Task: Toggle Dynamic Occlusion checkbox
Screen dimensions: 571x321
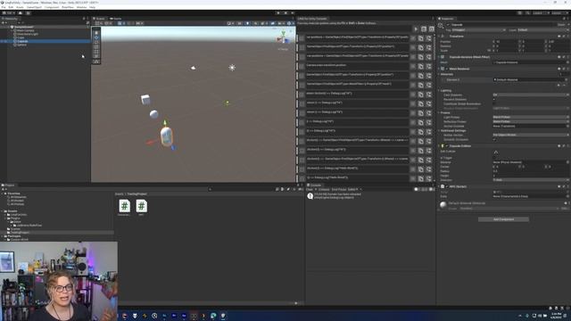Action: 494,139
